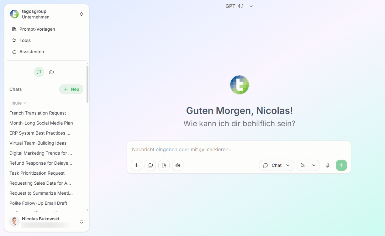Select the assistant robot icon in the input toolbar
Screen dimensions: 385x236
click(x=178, y=165)
